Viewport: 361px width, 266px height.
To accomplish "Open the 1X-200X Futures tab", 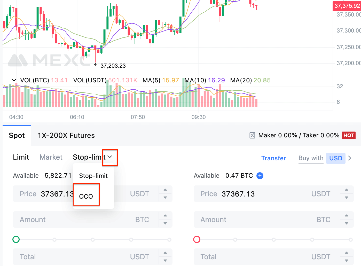I will (x=66, y=136).
